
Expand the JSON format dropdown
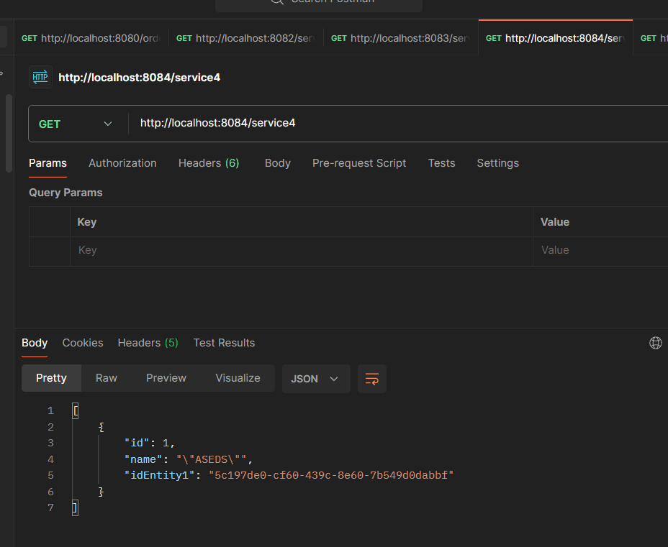[x=316, y=379]
